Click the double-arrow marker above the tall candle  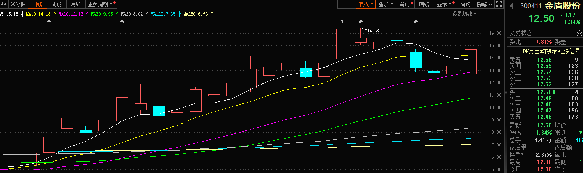tap(342, 22)
